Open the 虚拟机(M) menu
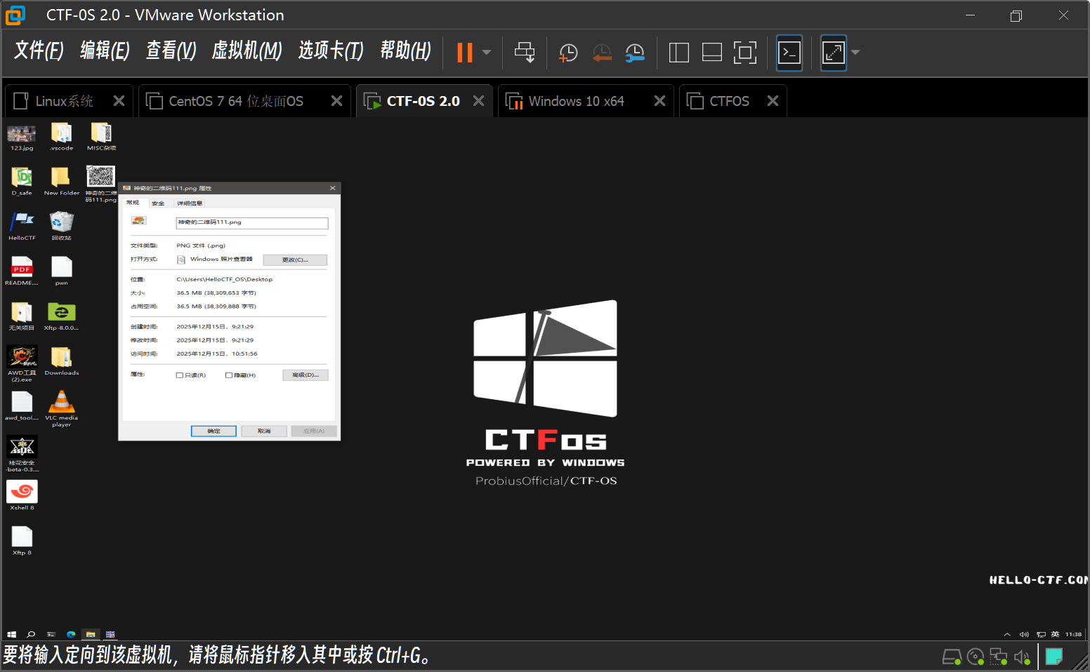 247,51
